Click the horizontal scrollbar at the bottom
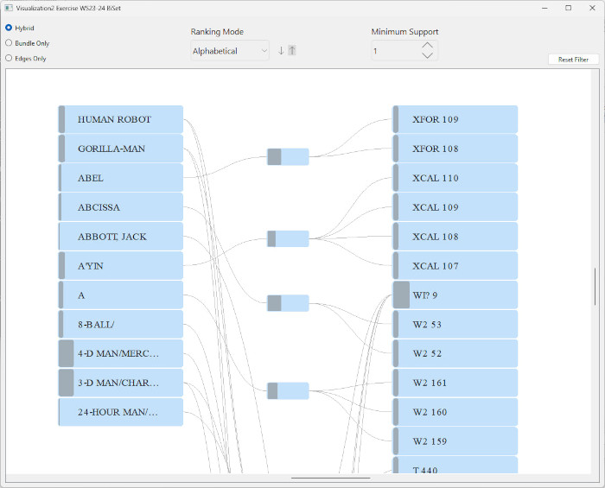605x488 pixels. 331,477
